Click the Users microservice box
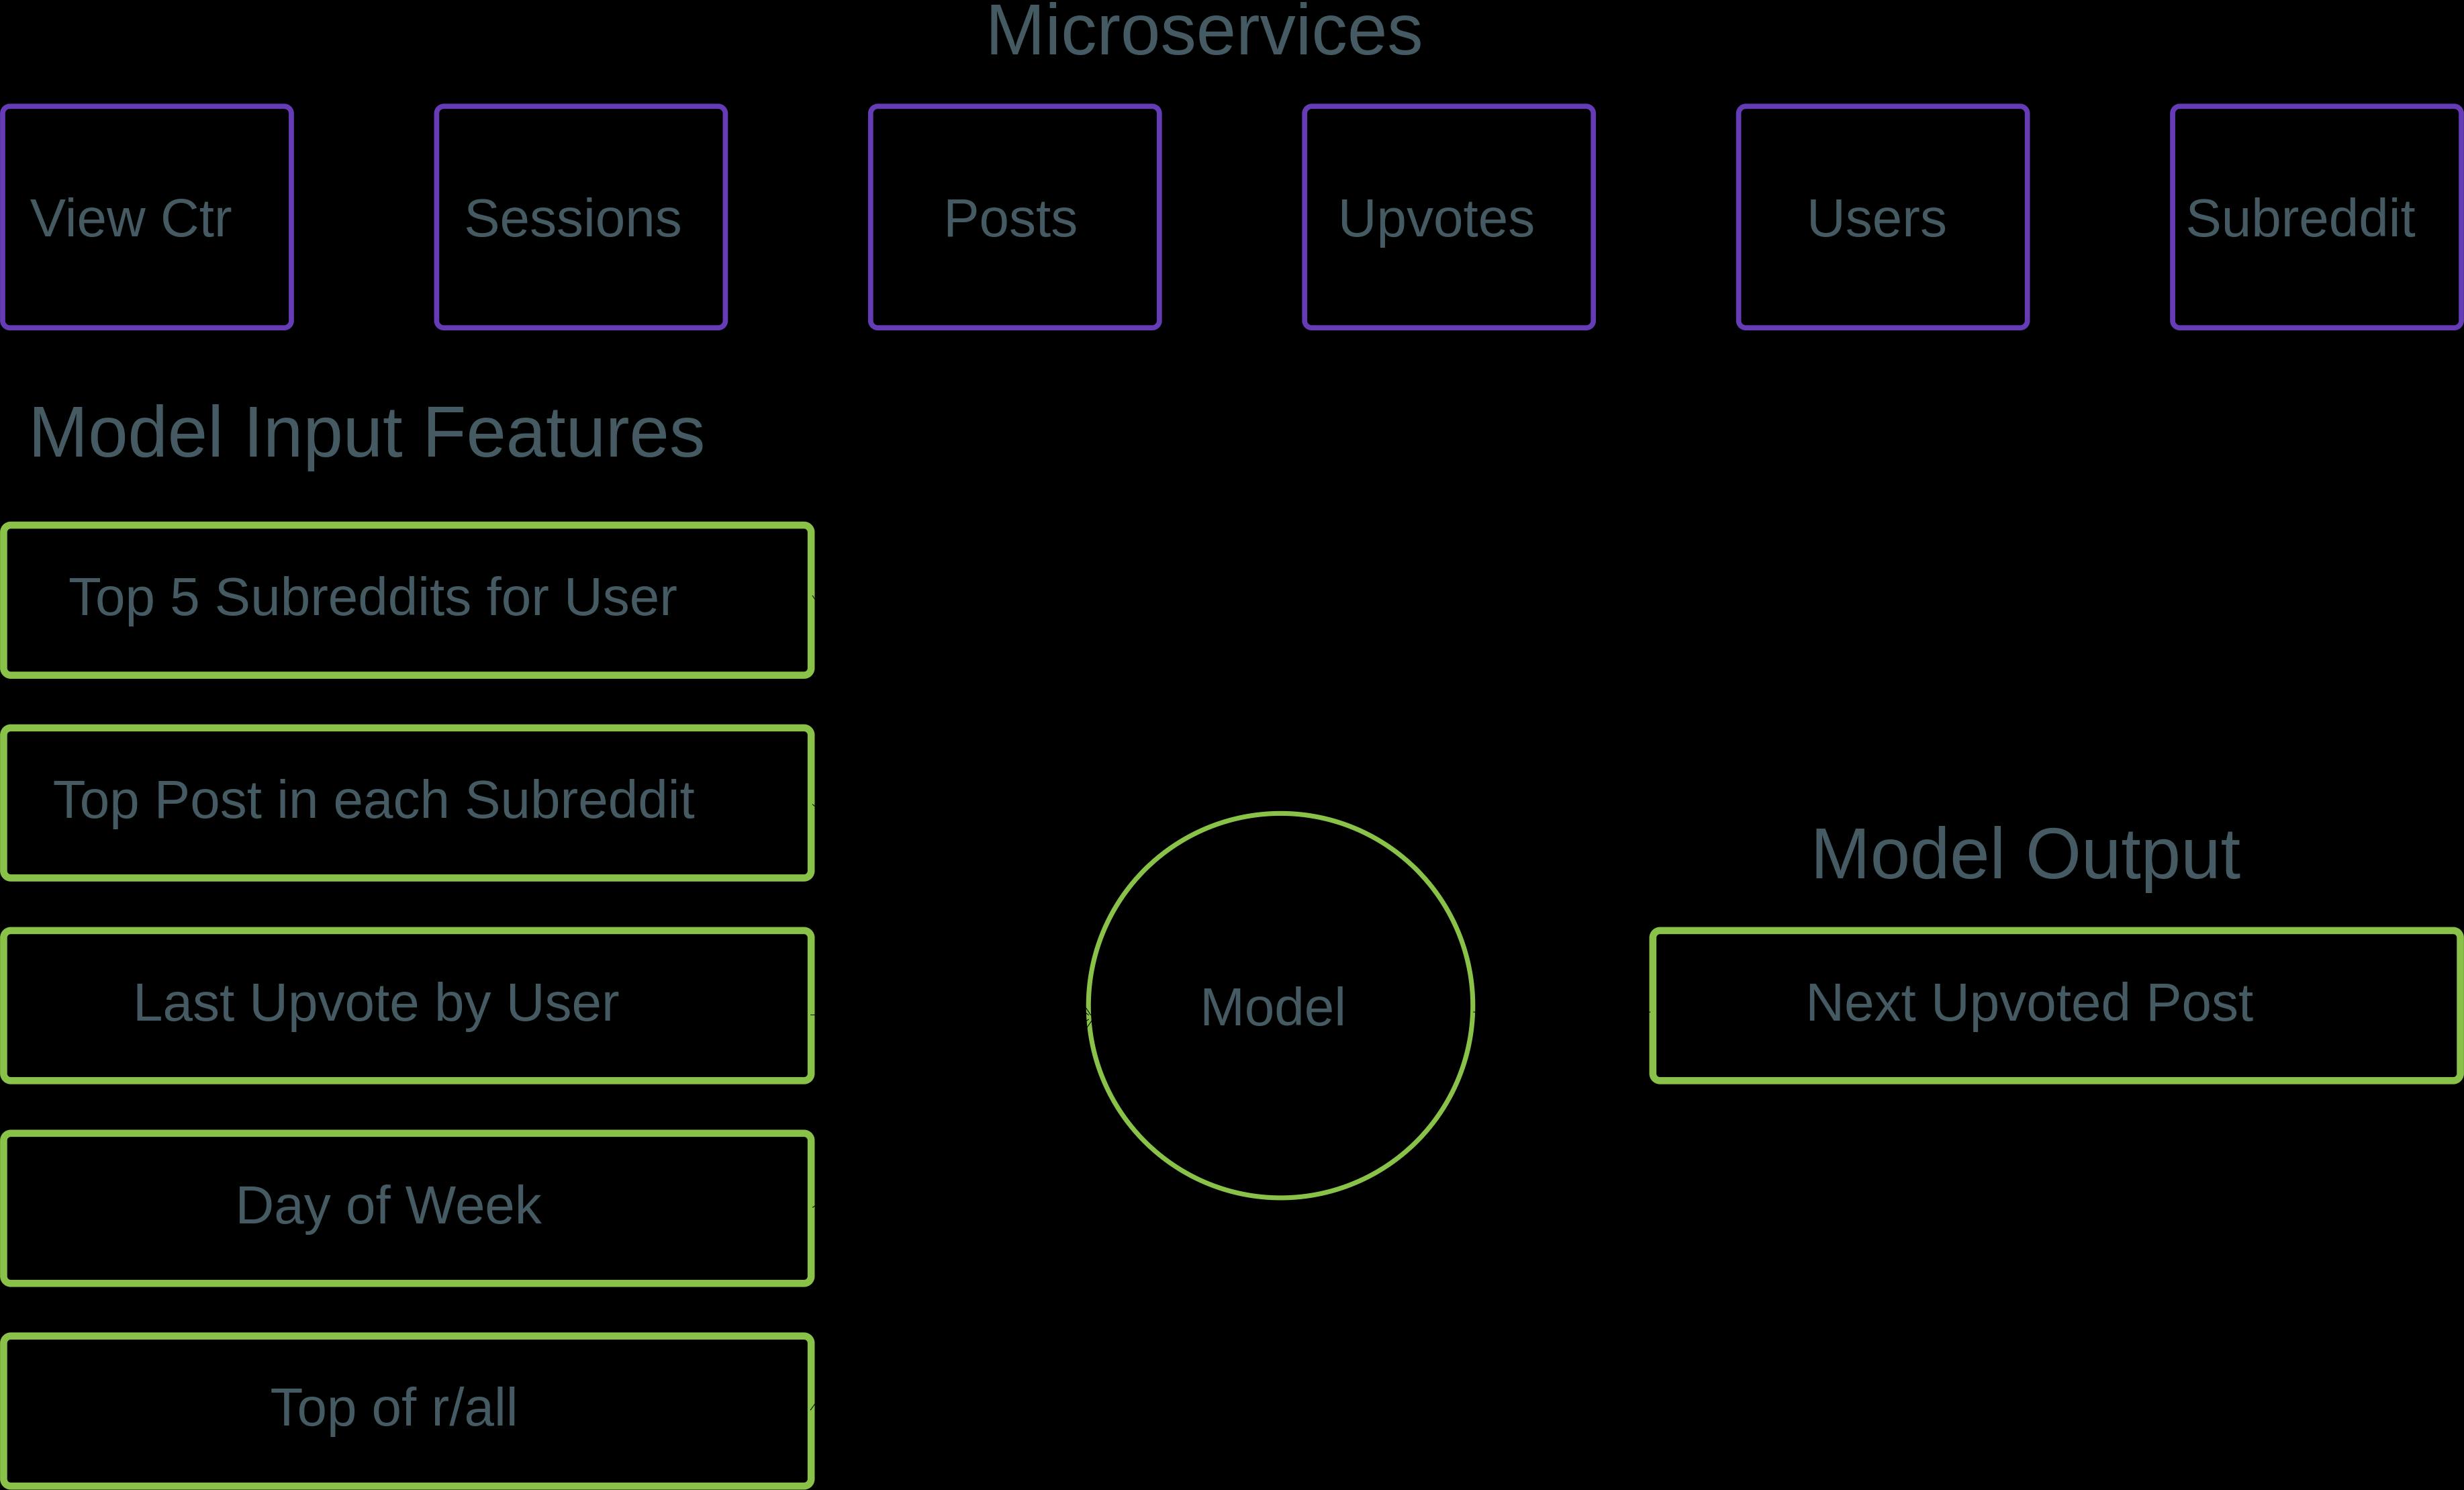2464x1490 pixels. [1883, 217]
